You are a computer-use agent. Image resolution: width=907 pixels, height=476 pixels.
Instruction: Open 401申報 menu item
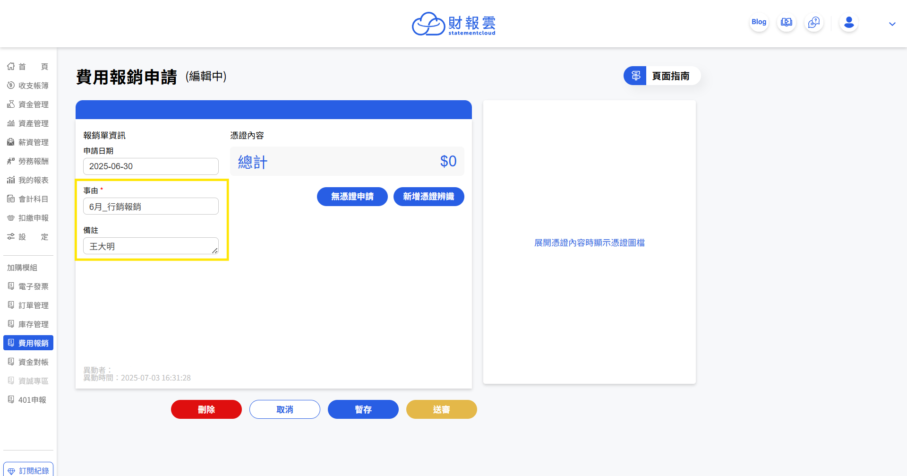tap(28, 399)
